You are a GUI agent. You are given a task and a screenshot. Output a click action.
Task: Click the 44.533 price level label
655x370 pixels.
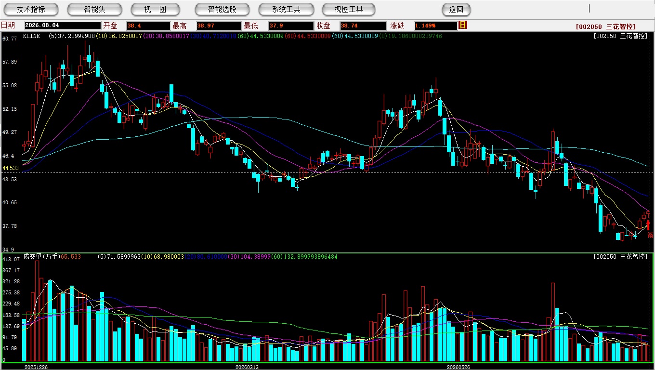tap(11, 168)
